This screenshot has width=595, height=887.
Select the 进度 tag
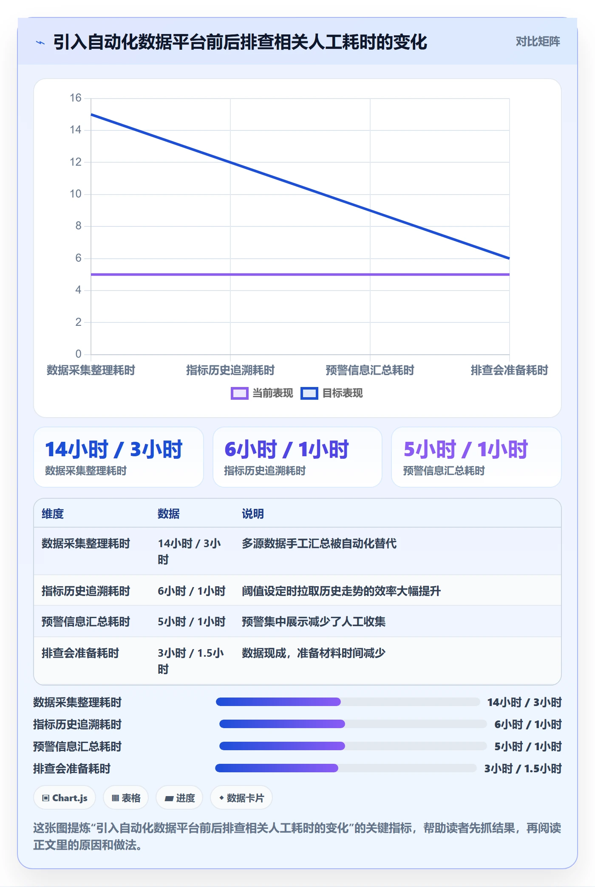(x=179, y=798)
